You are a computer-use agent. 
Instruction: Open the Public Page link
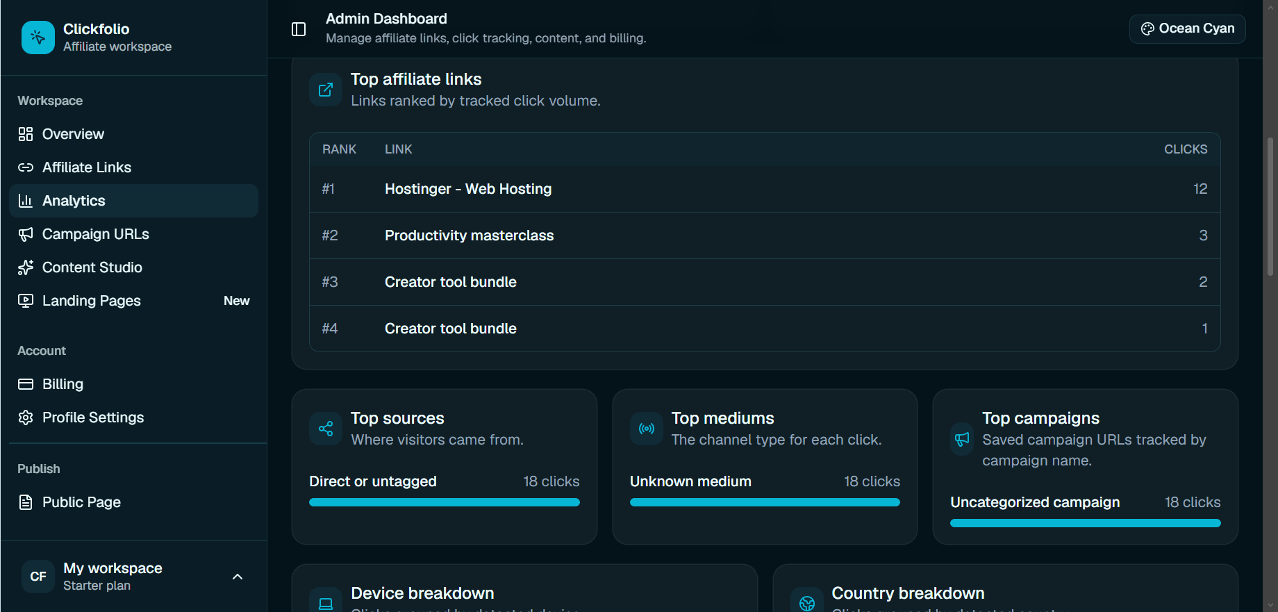click(133, 502)
